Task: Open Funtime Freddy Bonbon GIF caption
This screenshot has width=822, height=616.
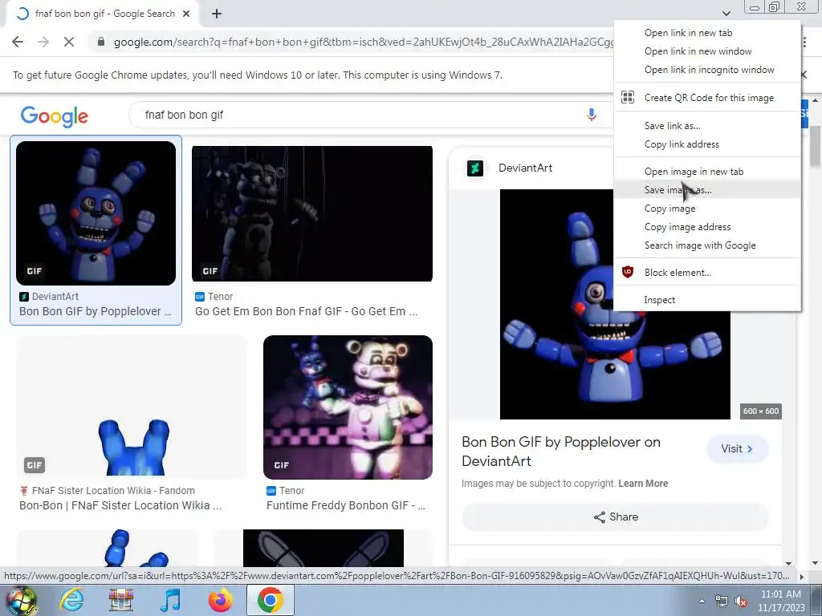Action: (345, 505)
